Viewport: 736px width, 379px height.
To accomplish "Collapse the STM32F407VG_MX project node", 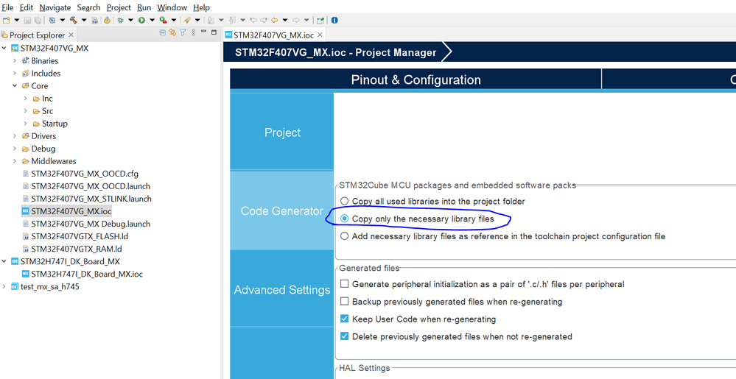I will click(4, 48).
